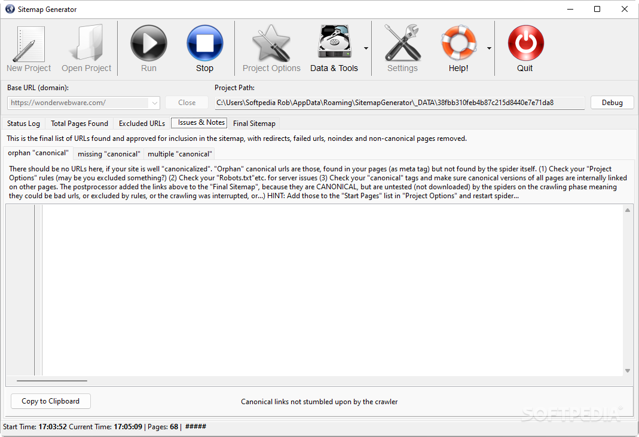The width and height of the screenshot is (639, 437).
Task: Open Settings wrench and screwdriver icon
Action: tap(402, 43)
